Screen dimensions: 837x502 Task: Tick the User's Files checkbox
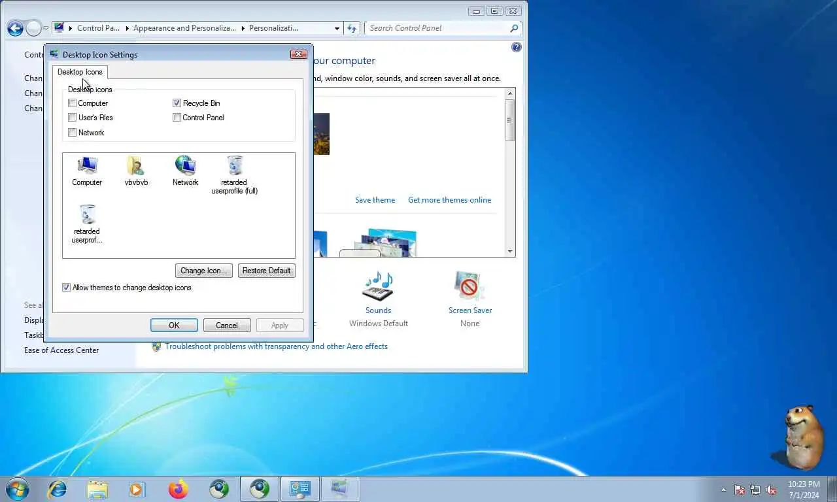pyautogui.click(x=73, y=118)
